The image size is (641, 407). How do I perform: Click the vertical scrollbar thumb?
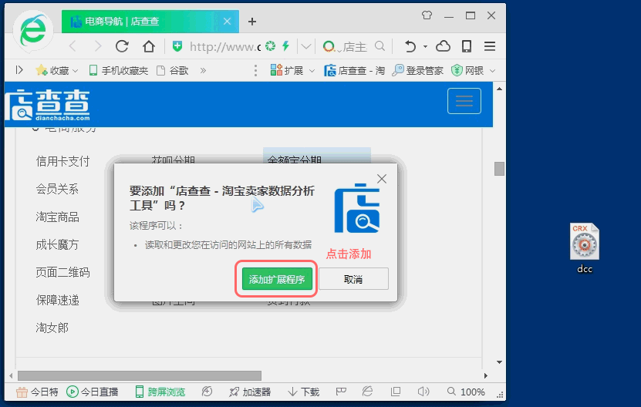[x=499, y=169]
